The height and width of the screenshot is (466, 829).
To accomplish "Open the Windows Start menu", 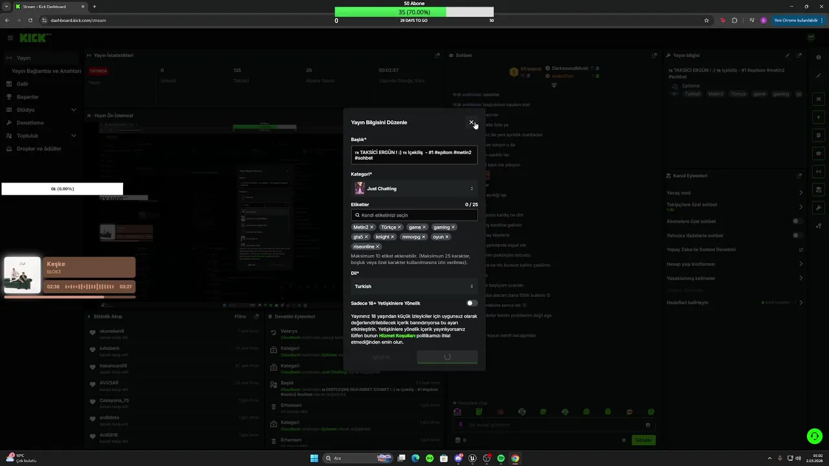I will click(x=314, y=458).
